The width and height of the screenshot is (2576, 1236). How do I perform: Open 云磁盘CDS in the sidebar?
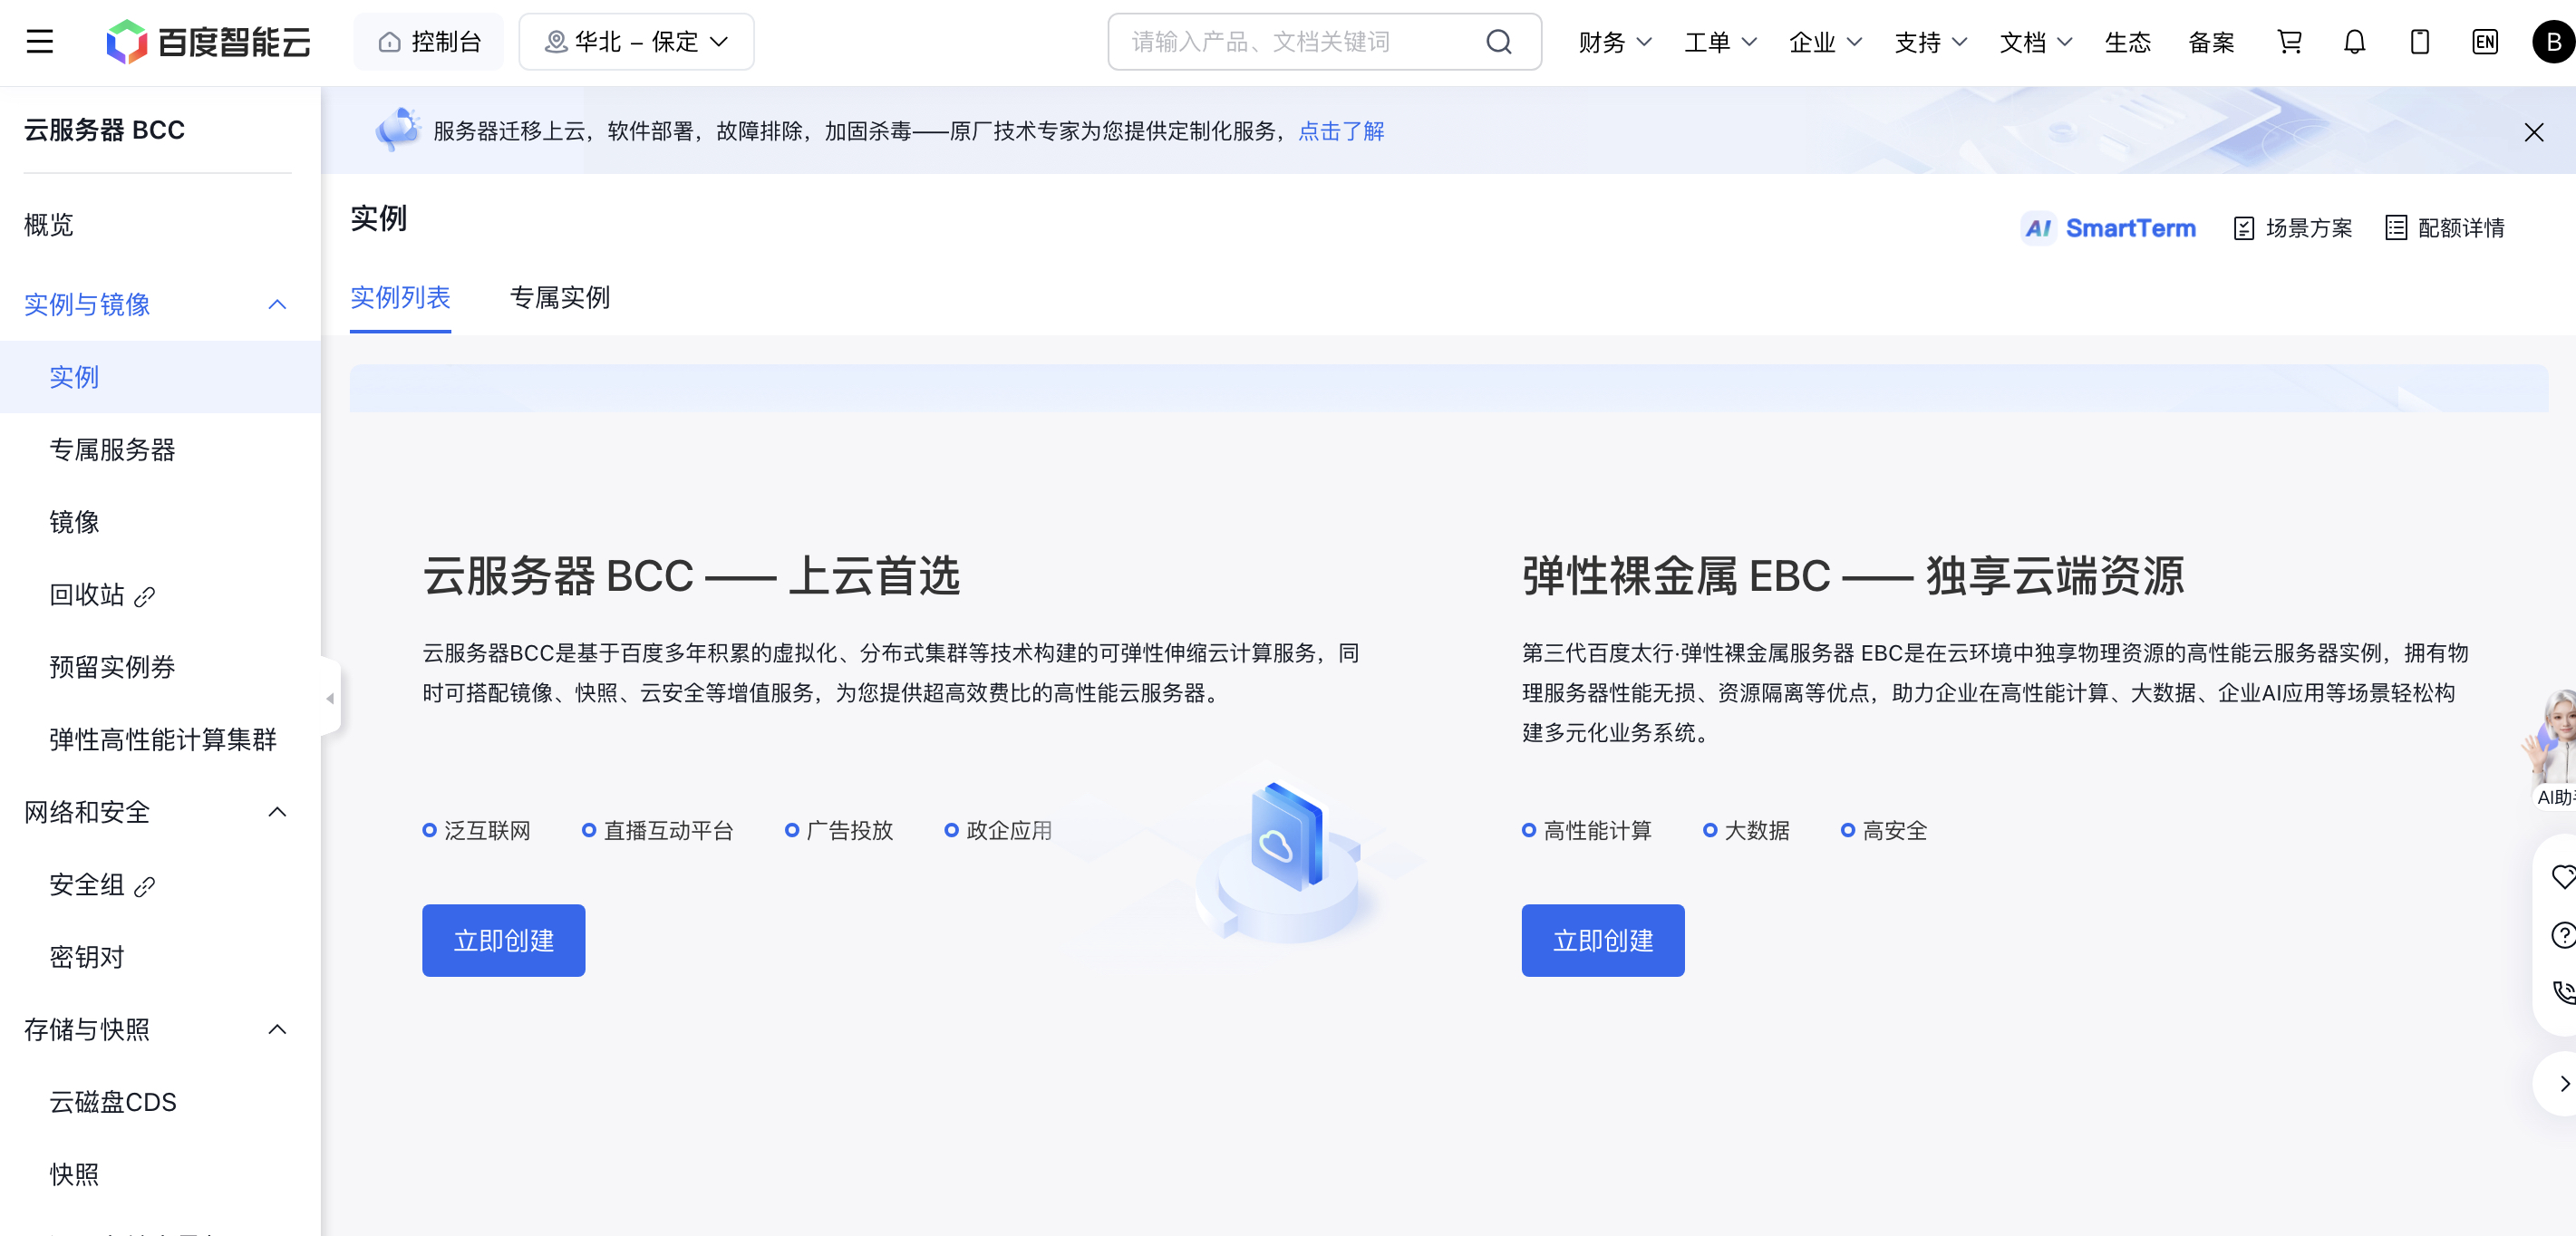(113, 1102)
